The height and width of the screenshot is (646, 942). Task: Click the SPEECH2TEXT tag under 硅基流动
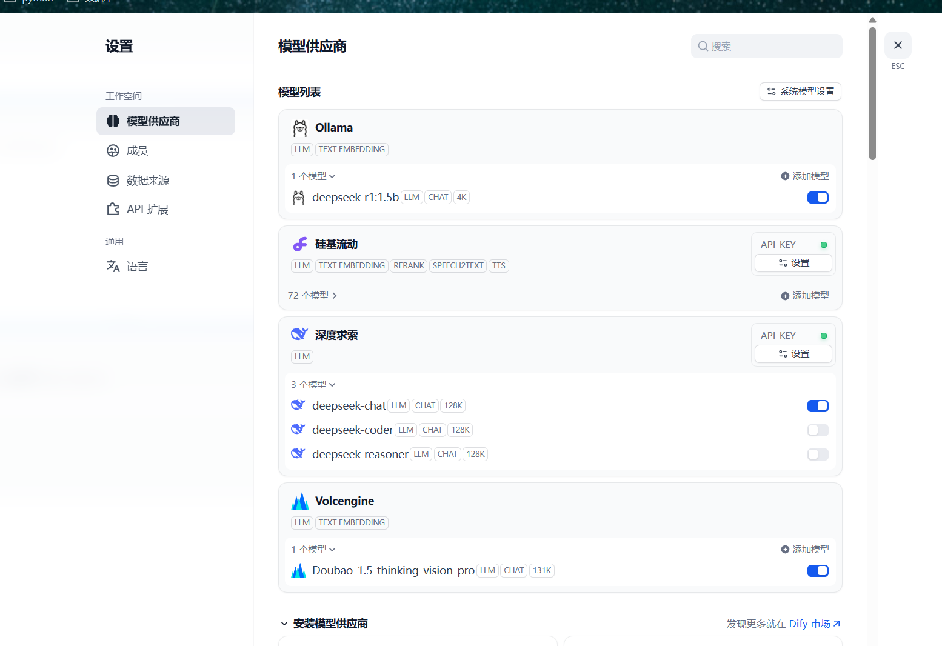458,266
